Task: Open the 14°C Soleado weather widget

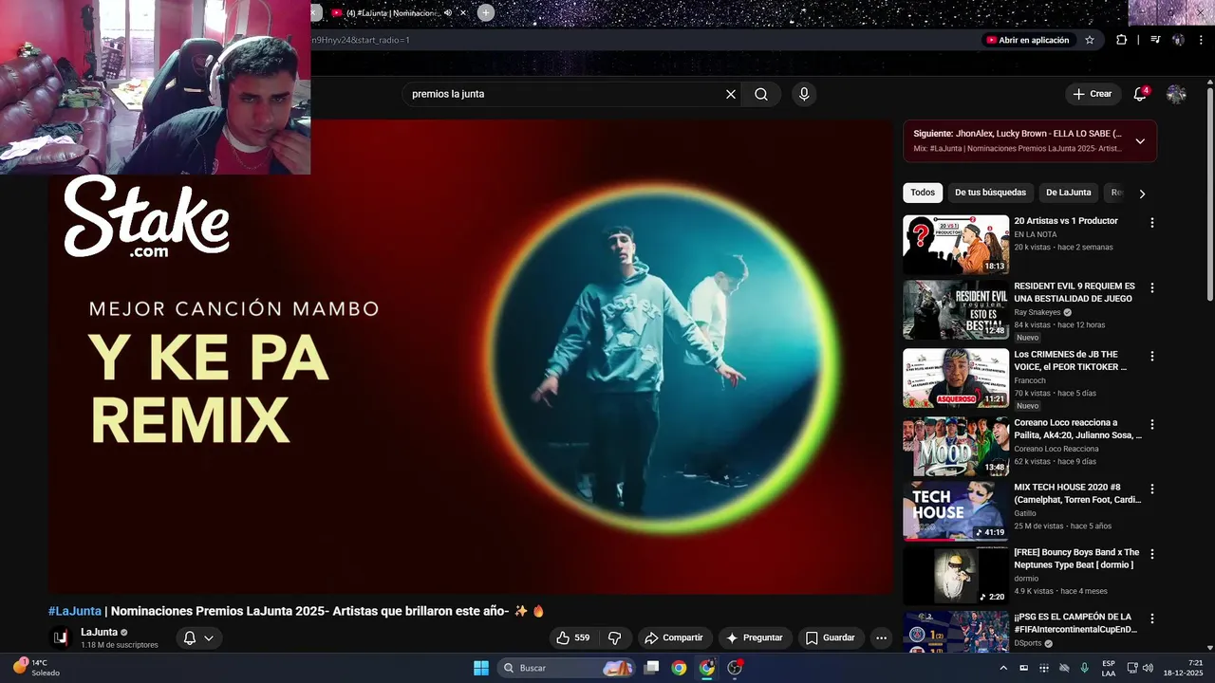Action: click(x=37, y=668)
